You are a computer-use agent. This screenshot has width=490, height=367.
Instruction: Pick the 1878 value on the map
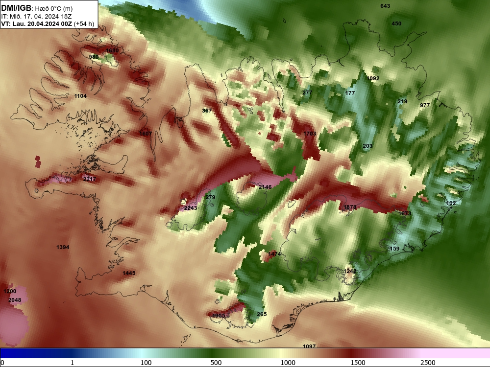[350, 207]
